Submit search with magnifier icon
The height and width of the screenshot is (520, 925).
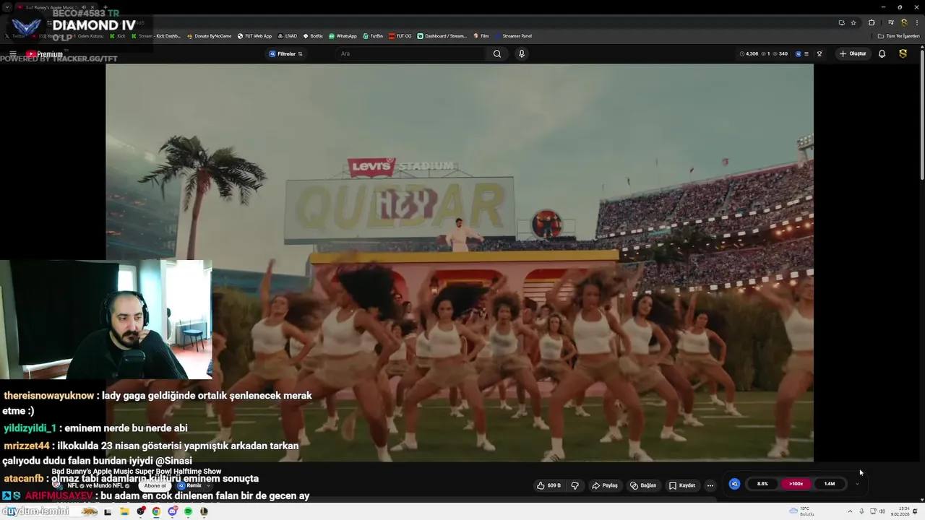click(497, 53)
